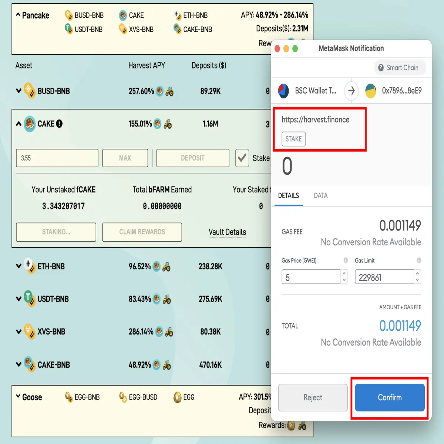Click the info alert icon beside CAKE
The image size is (444, 444).
59,124
